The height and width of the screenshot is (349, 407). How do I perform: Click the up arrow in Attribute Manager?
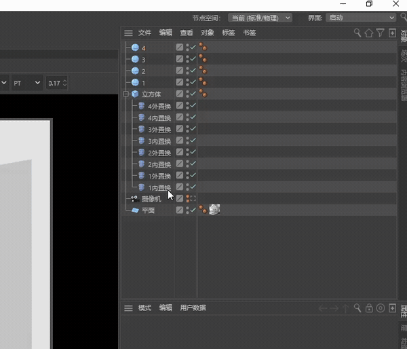tap(346, 308)
